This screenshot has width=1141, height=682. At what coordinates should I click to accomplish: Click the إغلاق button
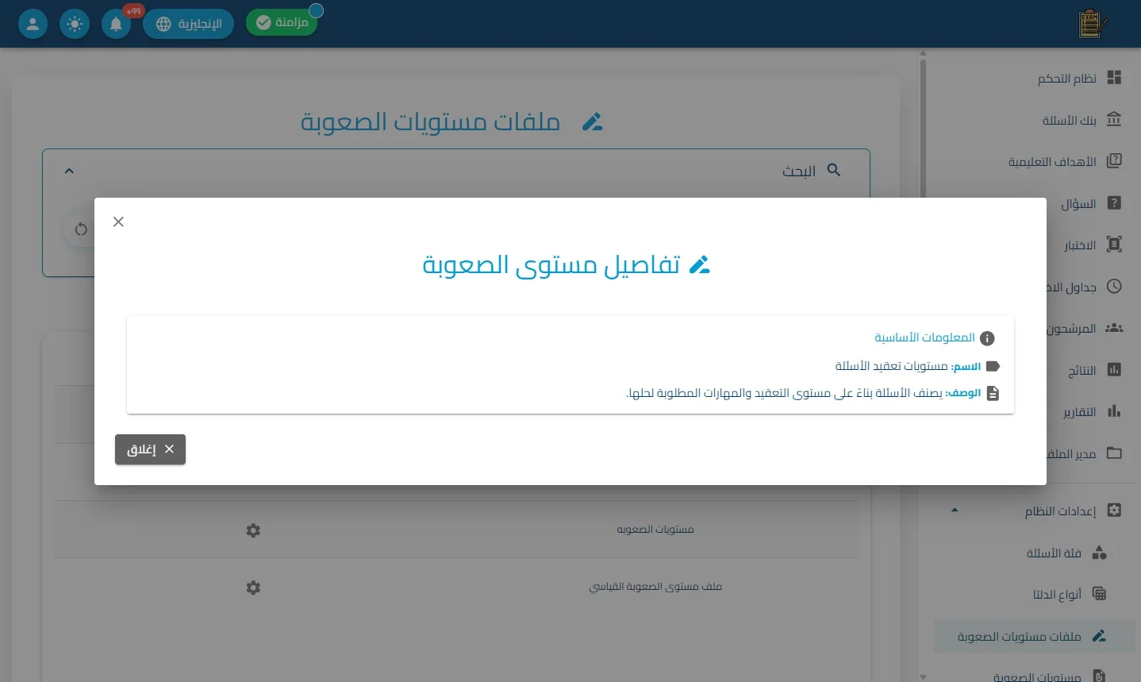150,449
